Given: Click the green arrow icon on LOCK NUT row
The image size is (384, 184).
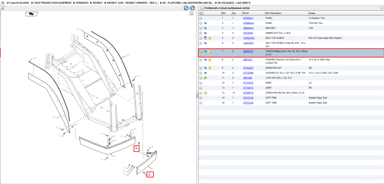Looking at the screenshot, I should coord(205,78).
